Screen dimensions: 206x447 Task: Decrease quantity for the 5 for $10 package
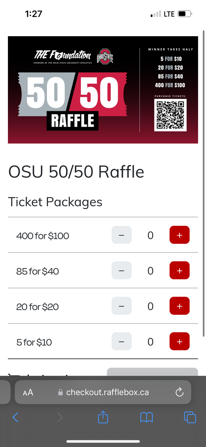122,341
